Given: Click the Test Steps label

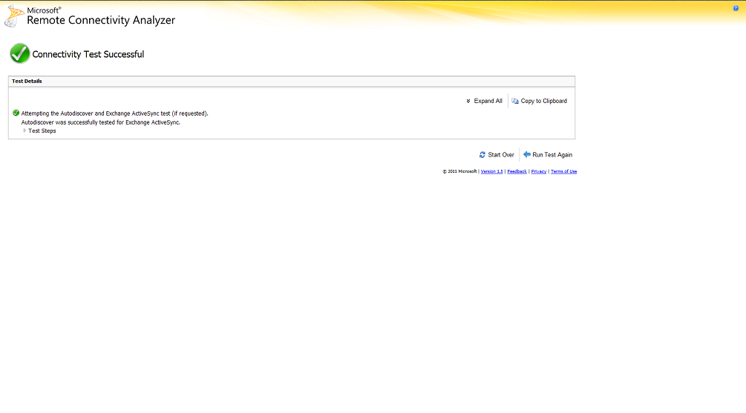Looking at the screenshot, I should 42,130.
